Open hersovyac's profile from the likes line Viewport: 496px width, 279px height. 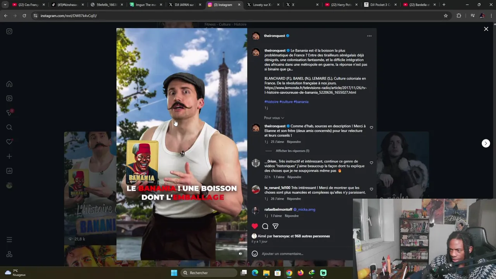coord(281,236)
